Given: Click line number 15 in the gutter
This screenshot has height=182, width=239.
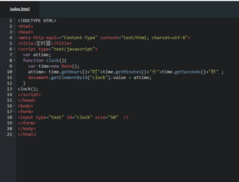Looking at the screenshot, I should (10, 100).
